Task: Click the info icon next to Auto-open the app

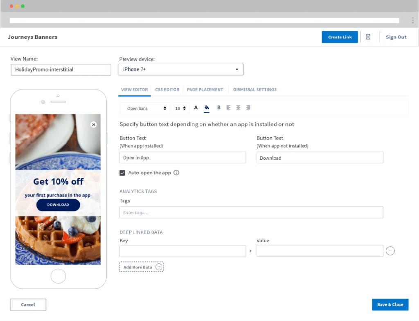Action: (176, 173)
